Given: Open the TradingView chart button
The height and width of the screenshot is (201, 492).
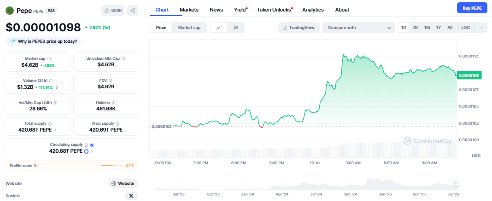Looking at the screenshot, I should (299, 28).
